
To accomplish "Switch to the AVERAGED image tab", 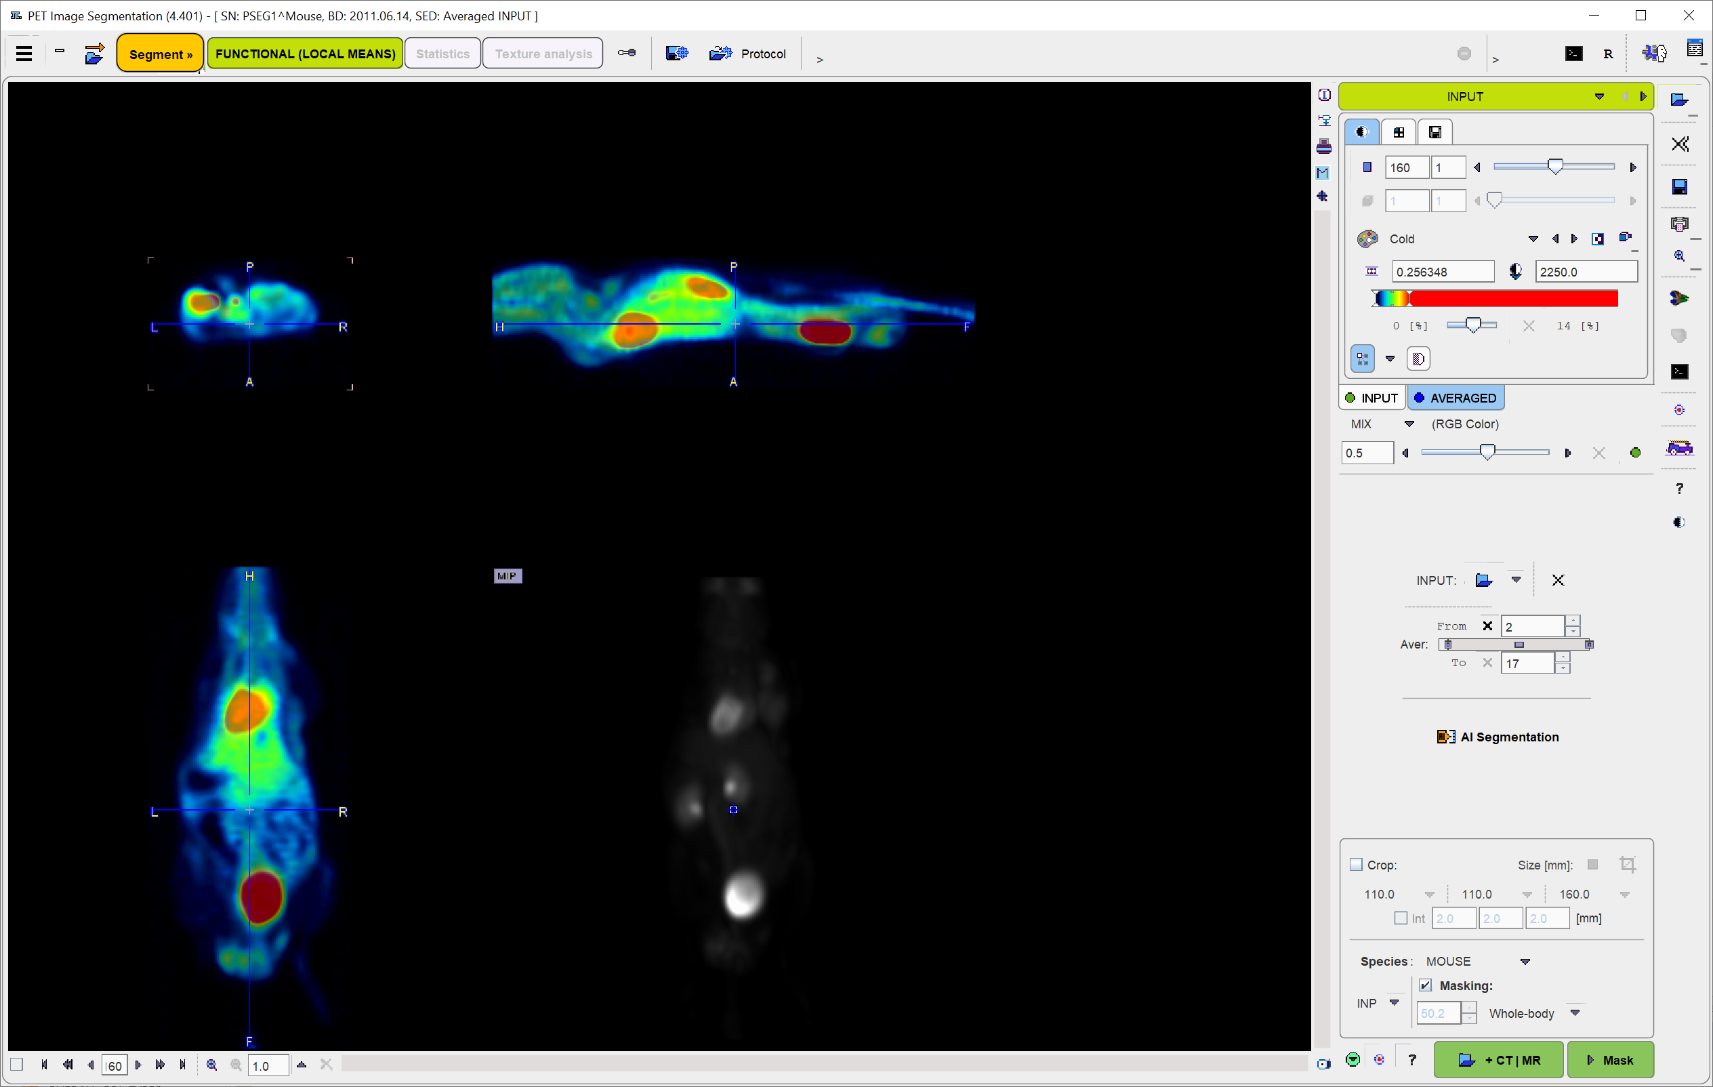I will (x=1455, y=398).
